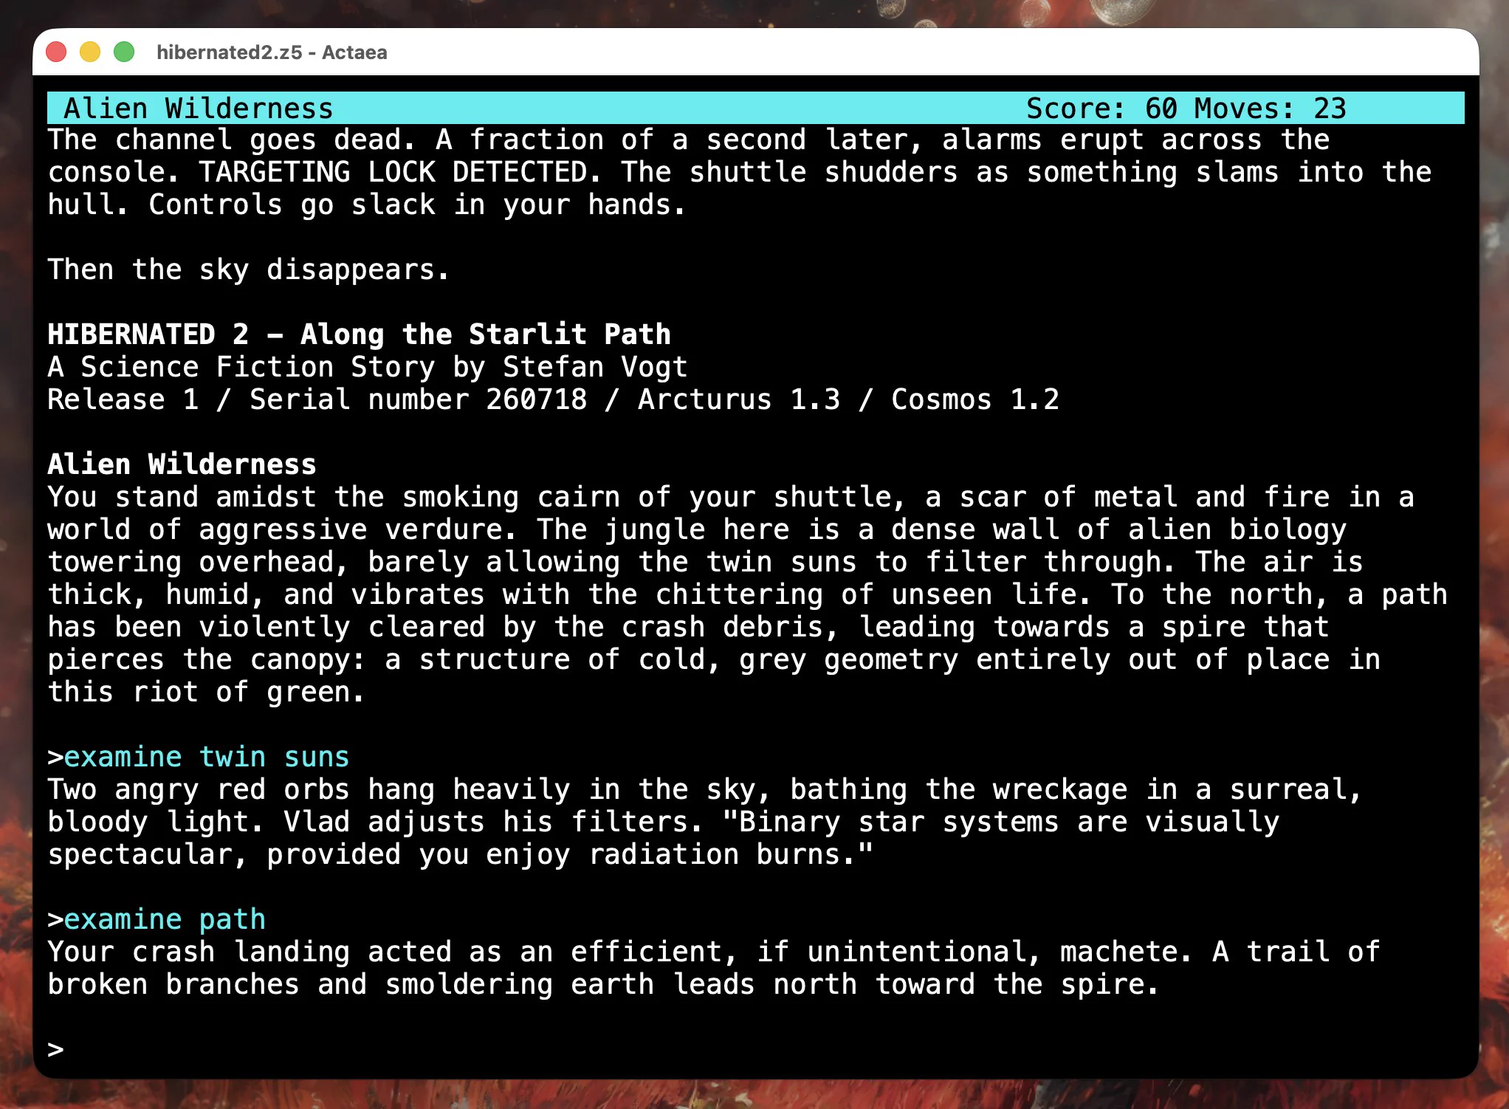Screen dimensions: 1509x1109
Task: Click 'TARGETING LOCK DETECTED' text
Action: 393,172
